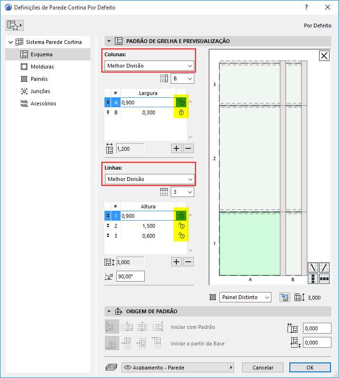Select the row 3 height value 0,600

click(148, 236)
